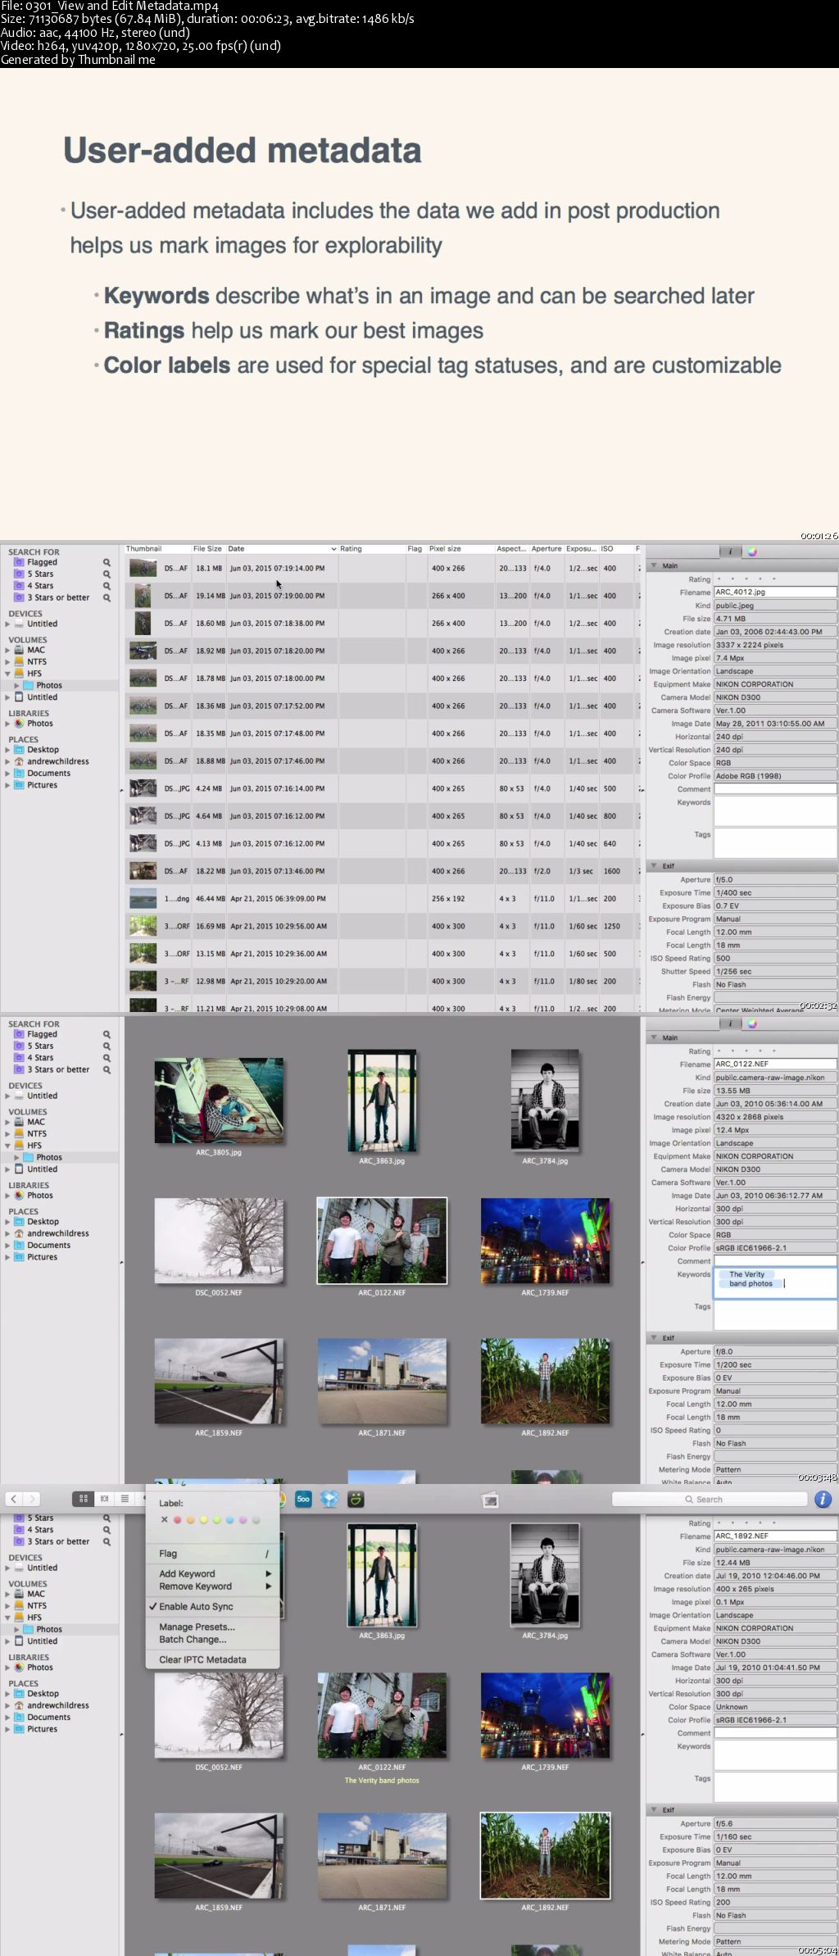Switch to list view icon in toolbar
This screenshot has height=1956, width=839.
click(125, 1499)
